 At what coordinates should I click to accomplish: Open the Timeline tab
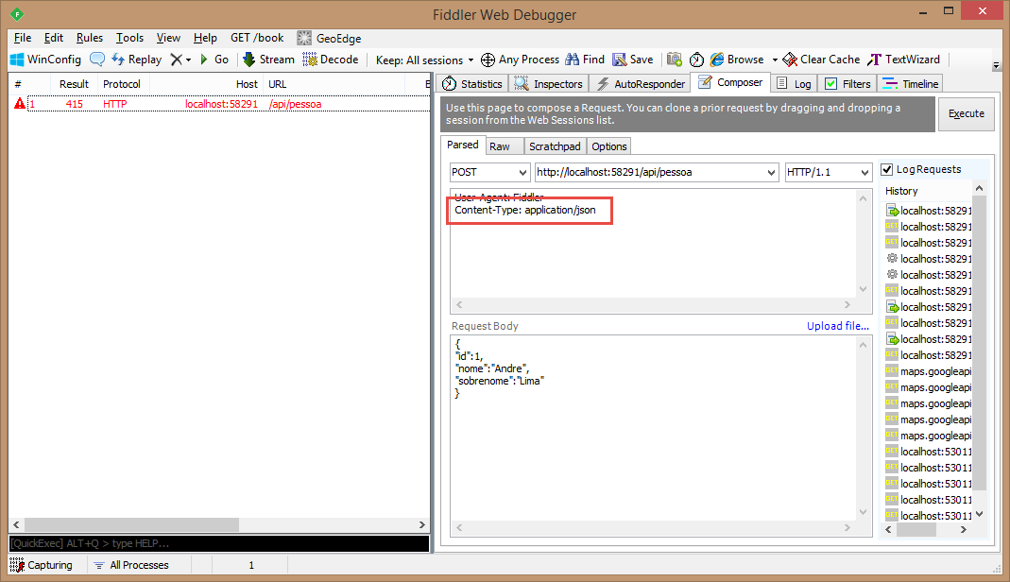click(911, 84)
